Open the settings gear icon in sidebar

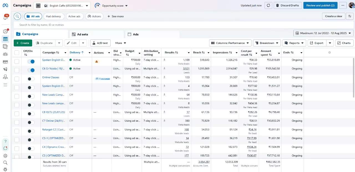coord(5,156)
